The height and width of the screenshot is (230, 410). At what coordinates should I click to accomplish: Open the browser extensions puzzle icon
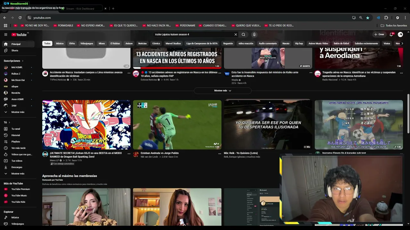click(x=386, y=18)
